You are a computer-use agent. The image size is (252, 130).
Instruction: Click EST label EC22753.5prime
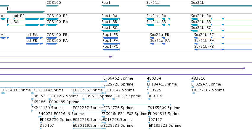click(x=88, y=120)
